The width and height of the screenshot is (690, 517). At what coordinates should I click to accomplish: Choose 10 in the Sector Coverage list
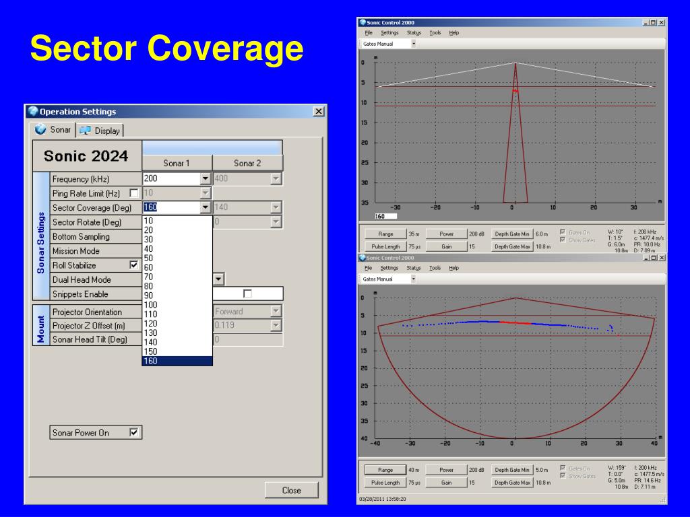177,221
